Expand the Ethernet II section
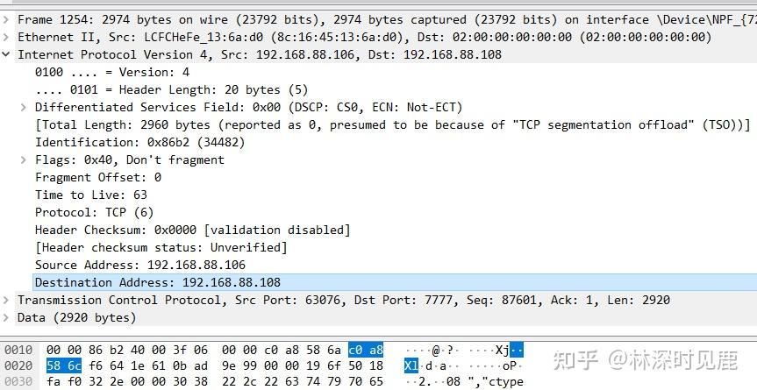 coord(8,37)
